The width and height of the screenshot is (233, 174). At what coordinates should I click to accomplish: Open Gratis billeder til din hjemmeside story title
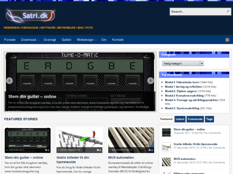[73, 160]
